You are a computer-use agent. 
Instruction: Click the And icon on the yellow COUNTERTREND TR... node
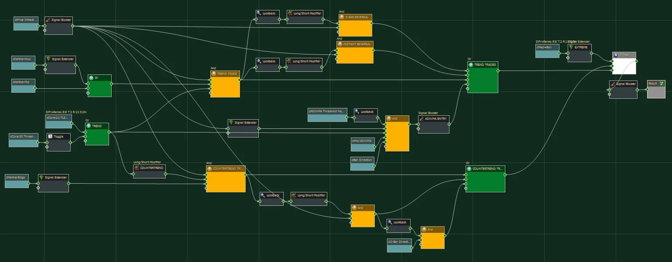[209, 168]
